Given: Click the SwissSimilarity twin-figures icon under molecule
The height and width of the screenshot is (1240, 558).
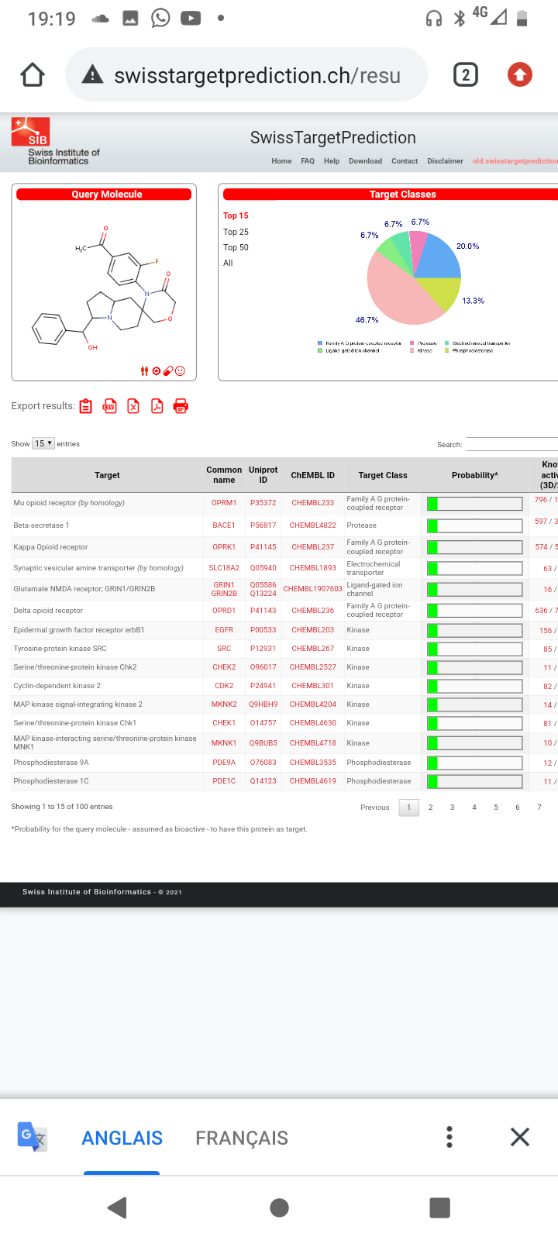Looking at the screenshot, I should tap(144, 371).
